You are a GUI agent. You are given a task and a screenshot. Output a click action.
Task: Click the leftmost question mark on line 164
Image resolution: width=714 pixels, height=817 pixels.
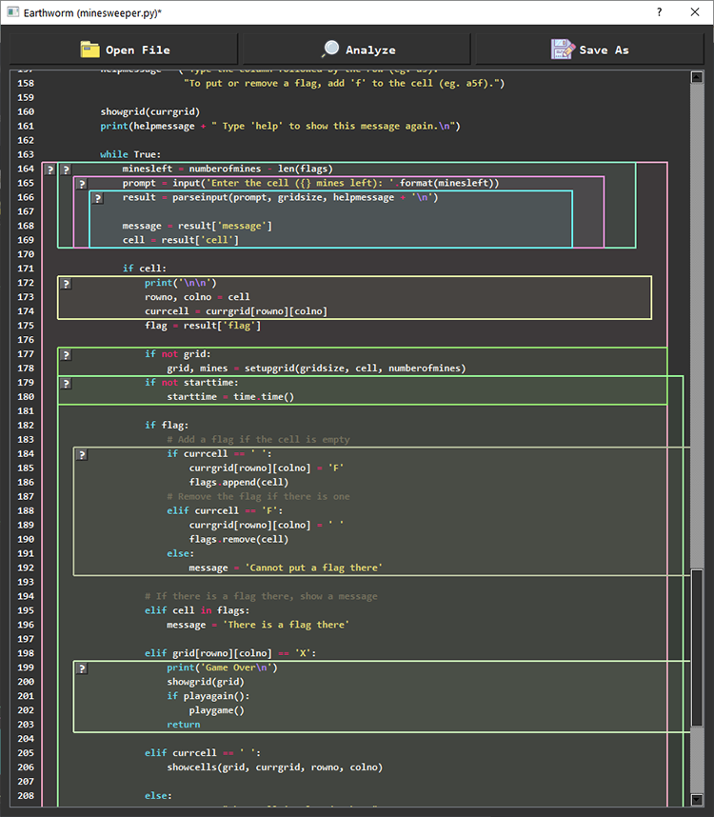pyautogui.click(x=50, y=169)
